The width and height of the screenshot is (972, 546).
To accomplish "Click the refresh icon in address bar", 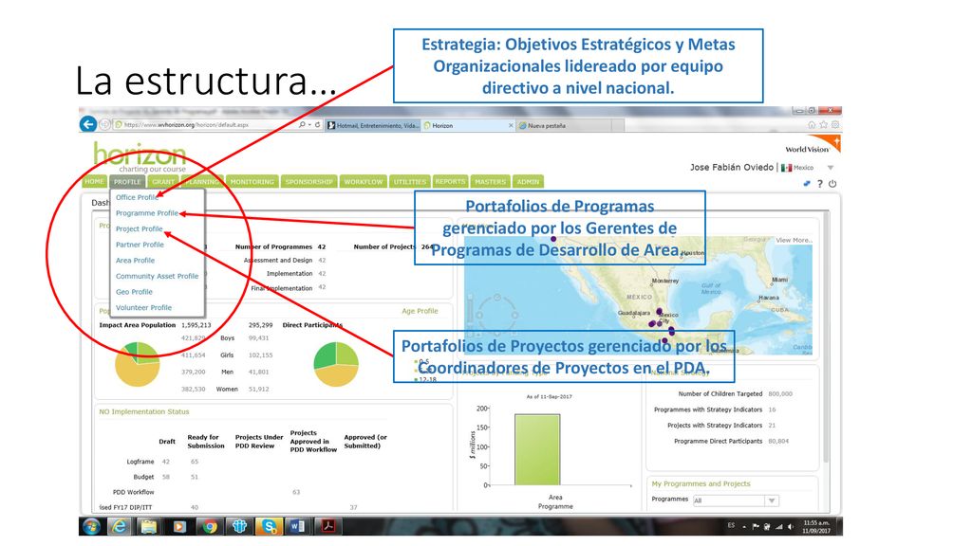I will coord(317,125).
